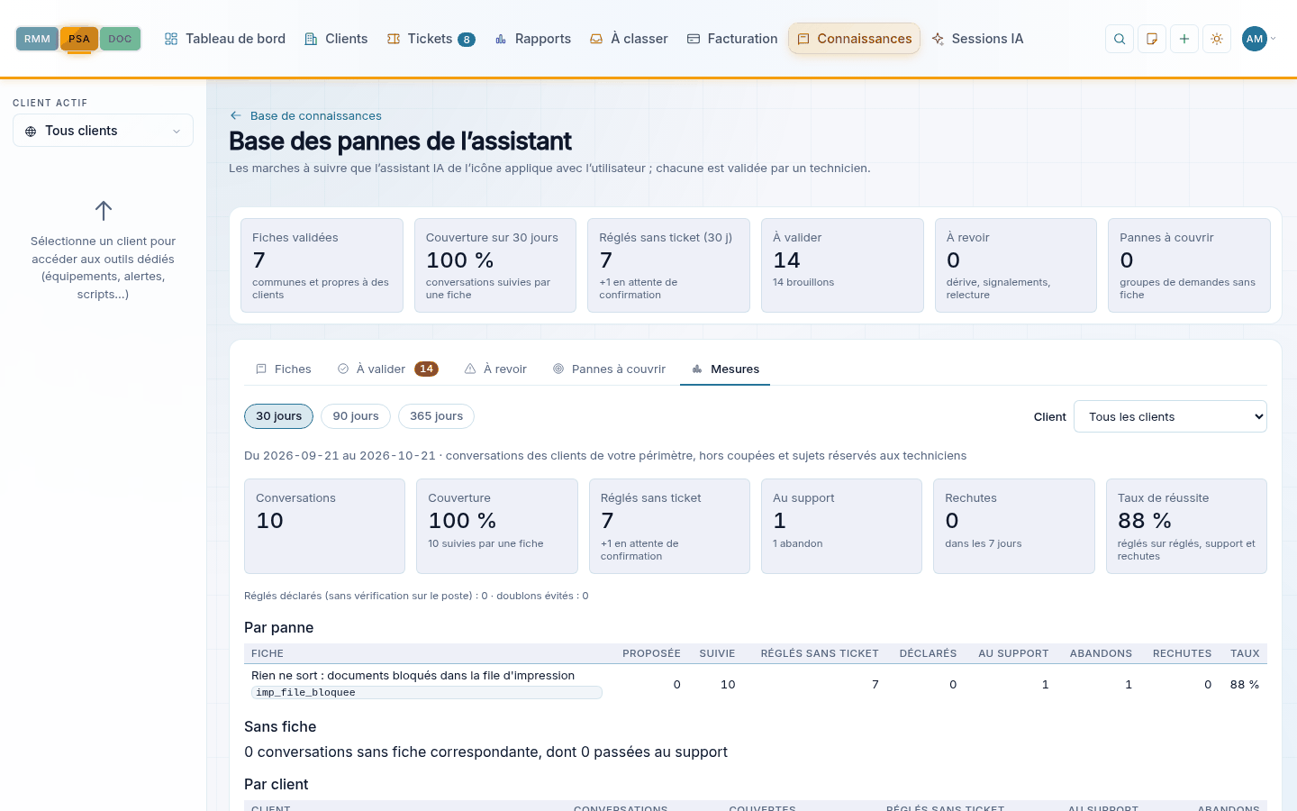Click the search icon in top bar
The width and height of the screenshot is (1297, 811).
pos(1120,39)
